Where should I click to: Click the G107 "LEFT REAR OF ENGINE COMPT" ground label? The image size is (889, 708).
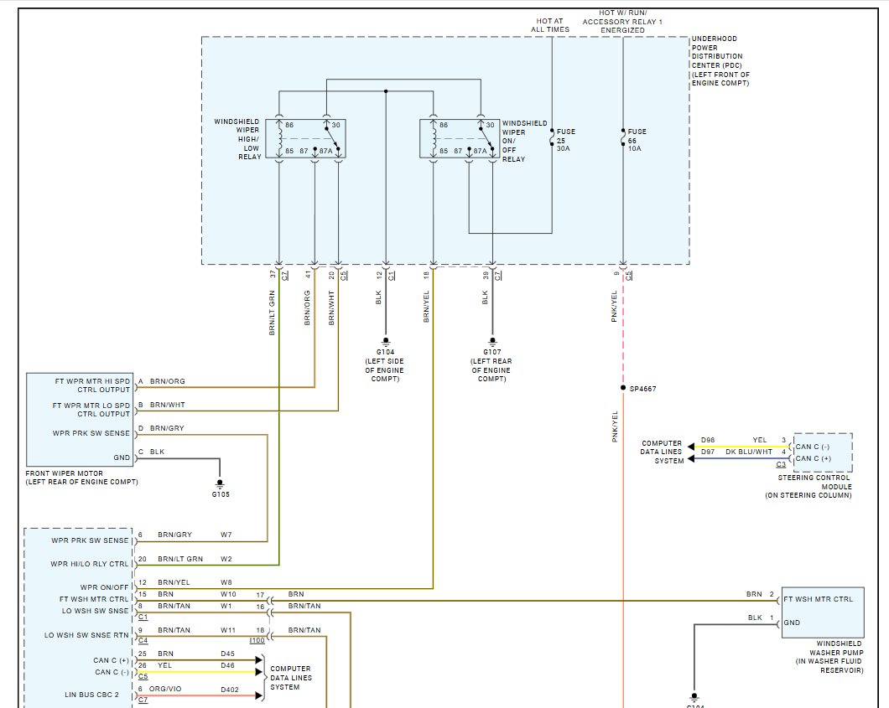point(491,365)
